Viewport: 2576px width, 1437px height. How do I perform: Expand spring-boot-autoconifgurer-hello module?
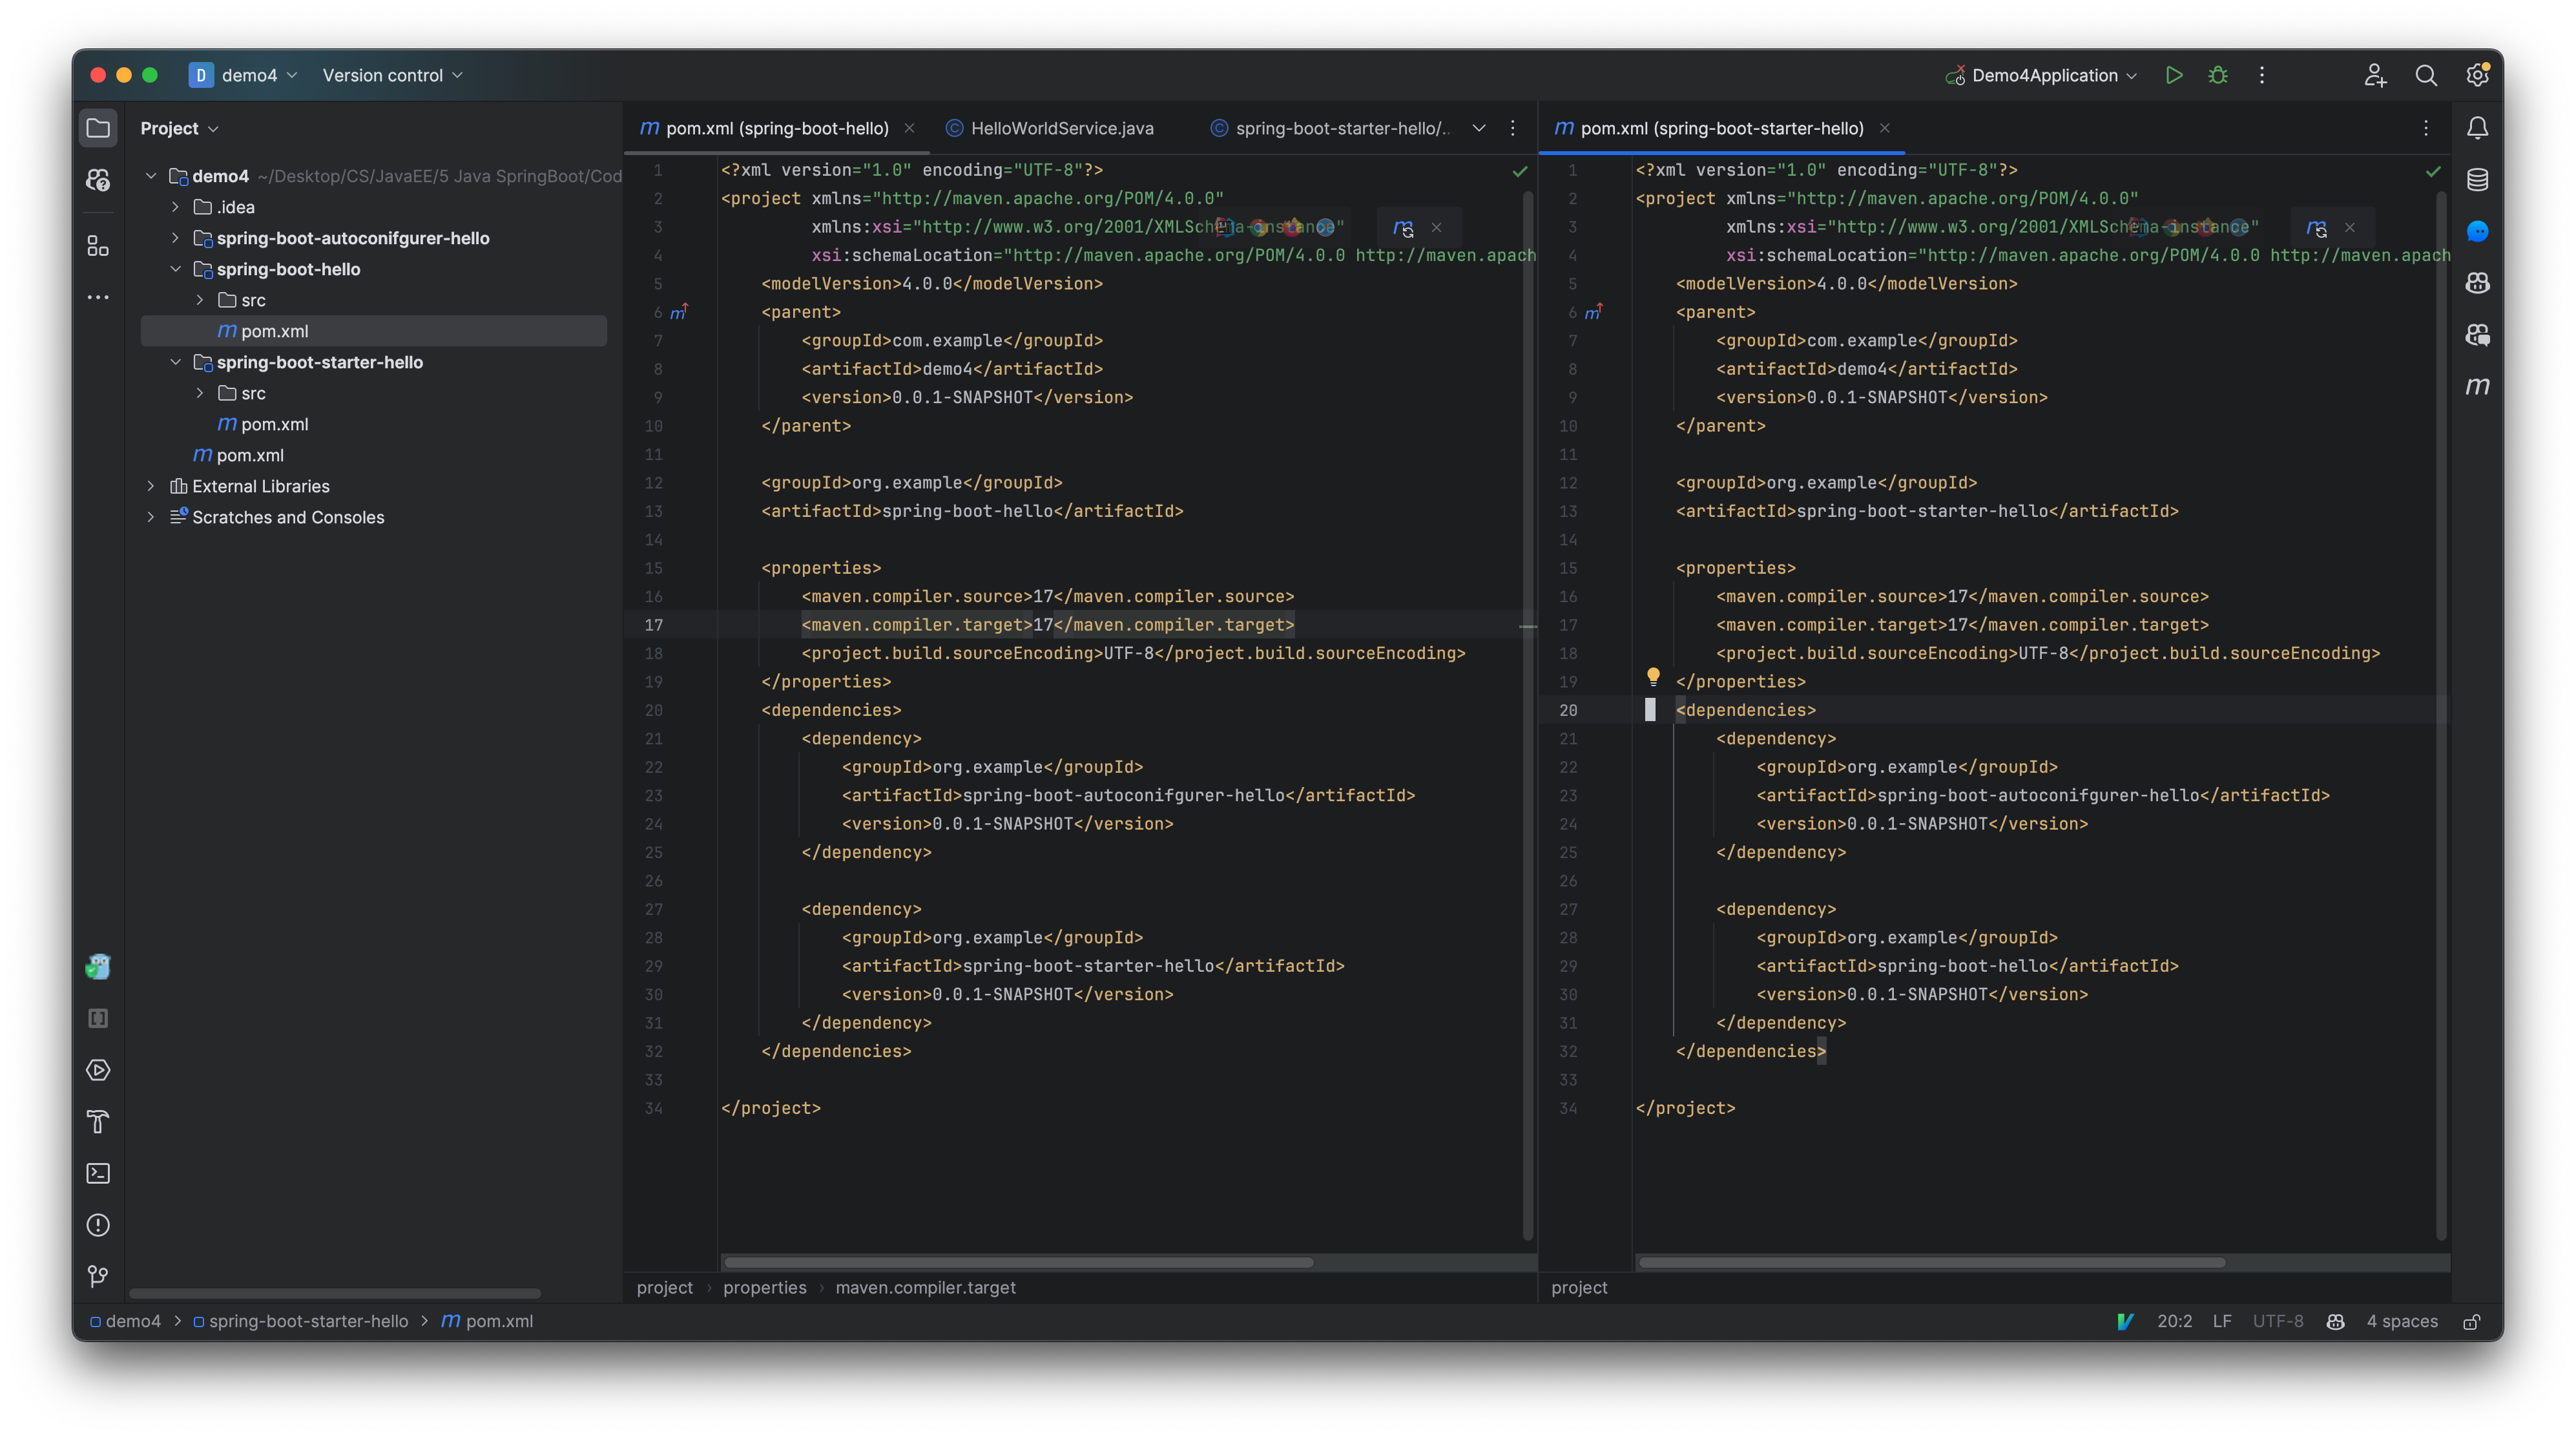tap(175, 238)
